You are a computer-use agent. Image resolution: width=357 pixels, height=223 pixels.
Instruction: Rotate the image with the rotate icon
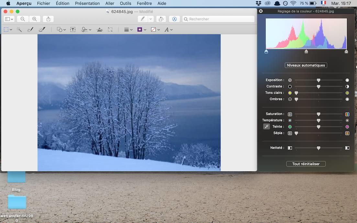(162, 19)
